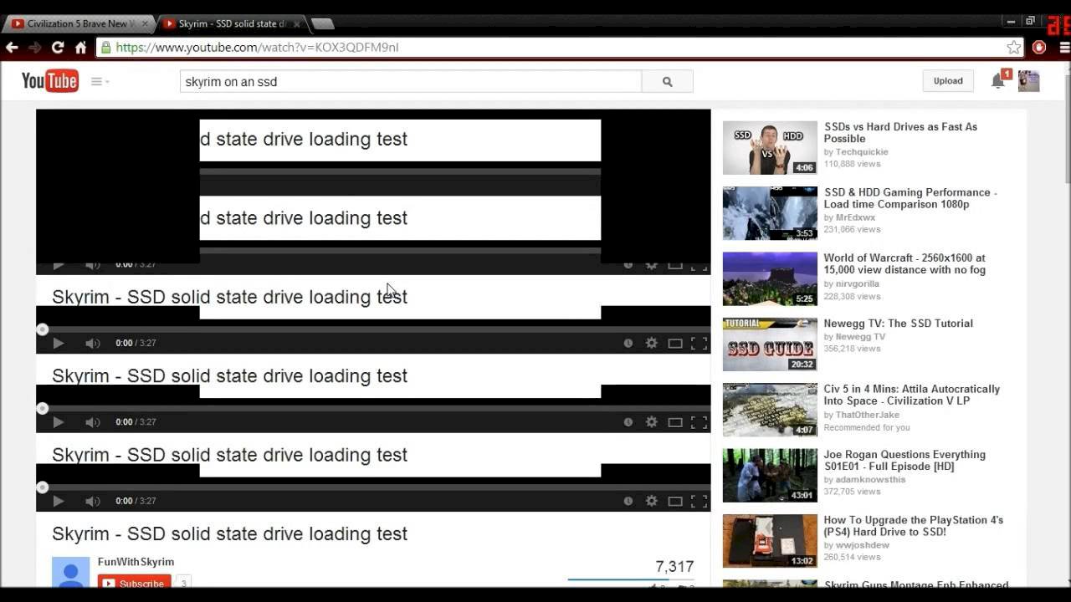The width and height of the screenshot is (1071, 602).
Task: Open 'Joe Rogan Questions Everything' title
Action: 904,460
